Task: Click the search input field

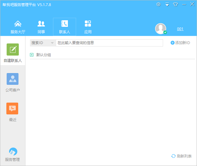Action: [x=109, y=43]
